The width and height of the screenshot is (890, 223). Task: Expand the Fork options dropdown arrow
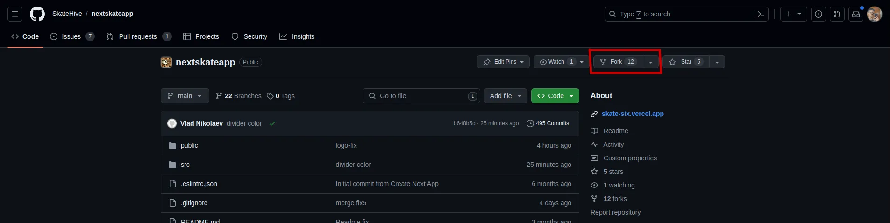651,62
